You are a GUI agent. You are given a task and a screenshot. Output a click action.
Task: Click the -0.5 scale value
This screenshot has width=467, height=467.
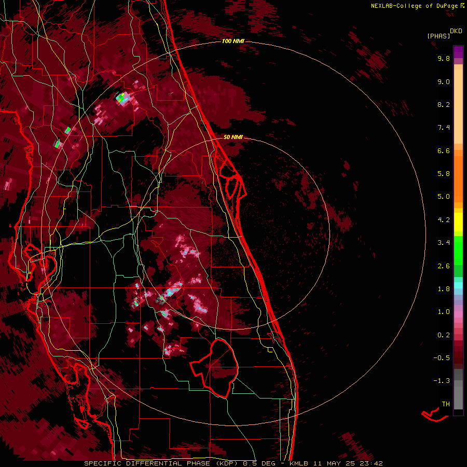pos(442,358)
